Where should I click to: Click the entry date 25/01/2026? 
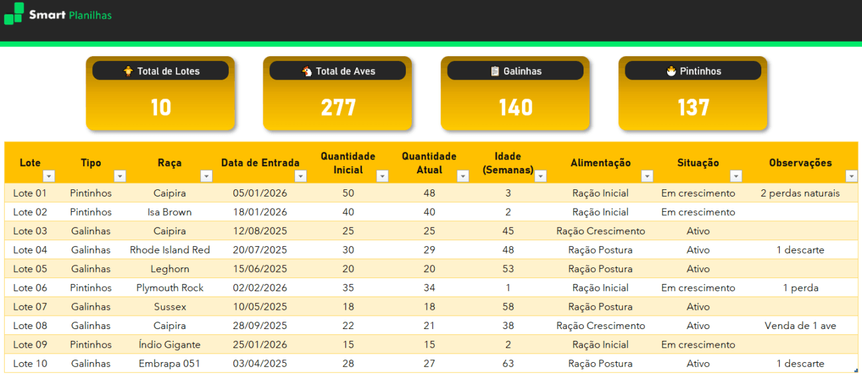[260, 344]
